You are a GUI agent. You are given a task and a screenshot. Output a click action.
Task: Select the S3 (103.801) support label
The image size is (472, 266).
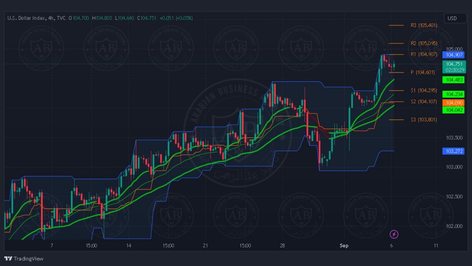424,119
